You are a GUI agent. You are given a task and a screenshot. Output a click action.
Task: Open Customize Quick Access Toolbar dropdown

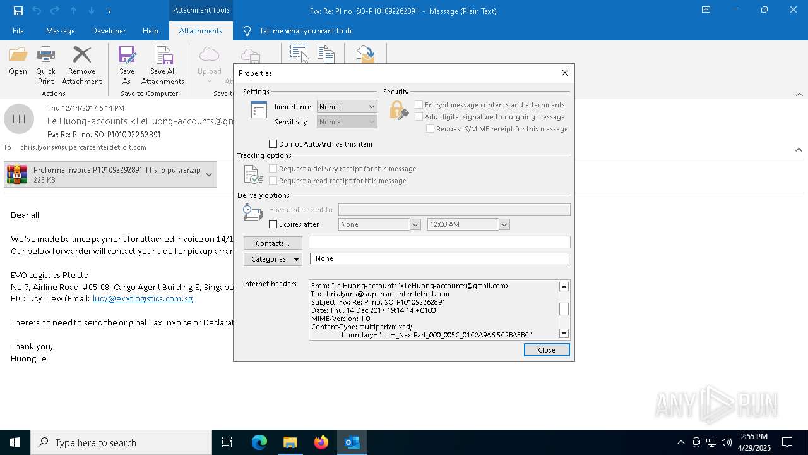click(109, 11)
